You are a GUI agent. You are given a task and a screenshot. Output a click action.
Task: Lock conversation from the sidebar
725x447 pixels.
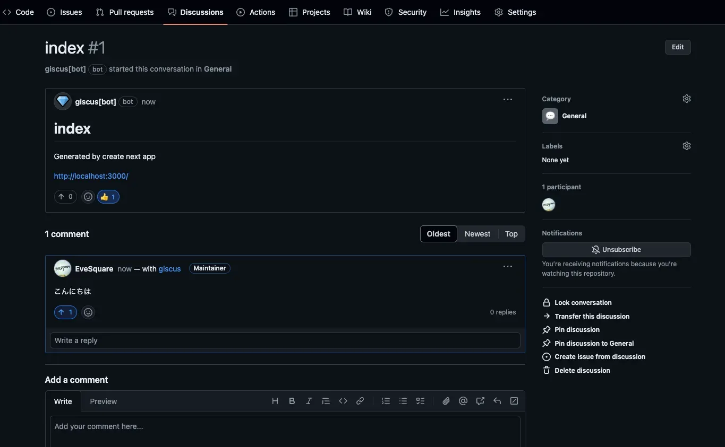coord(577,303)
